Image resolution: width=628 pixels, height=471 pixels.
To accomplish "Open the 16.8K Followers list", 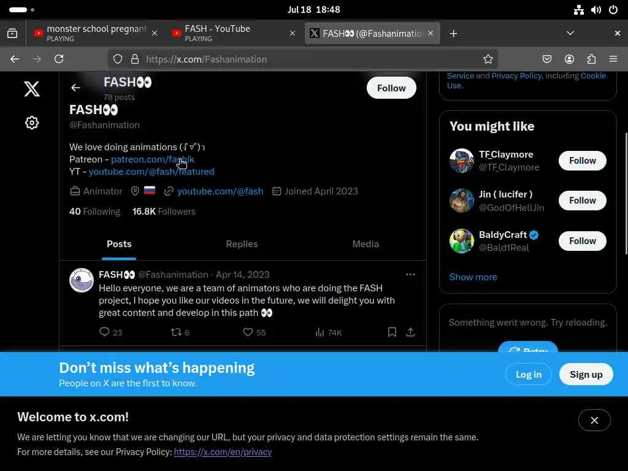I will (x=164, y=212).
